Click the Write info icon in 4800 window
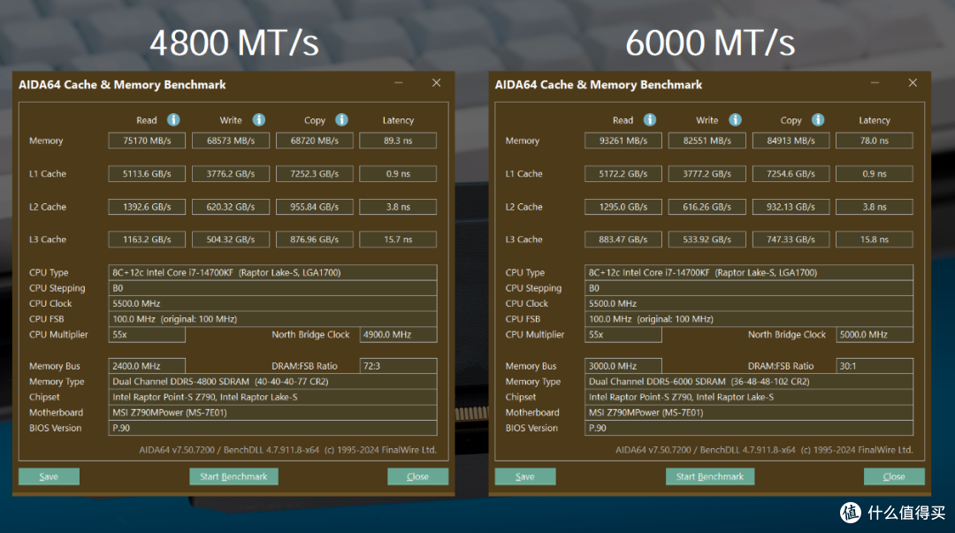This screenshot has width=955, height=533. (x=259, y=120)
